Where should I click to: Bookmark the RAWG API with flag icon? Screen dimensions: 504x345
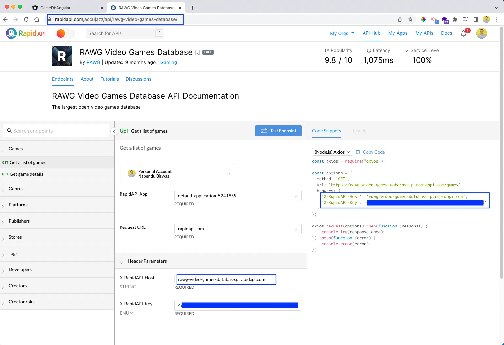[x=197, y=53]
